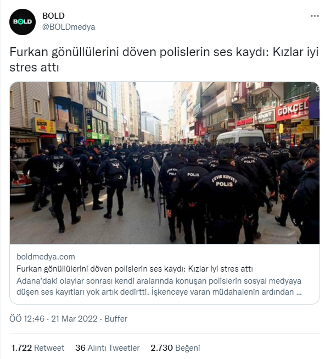
Task: Click the Retweet count number 1.722
Action: click(x=21, y=348)
